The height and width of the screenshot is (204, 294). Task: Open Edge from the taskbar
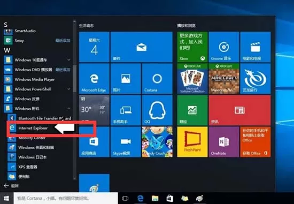pos(140,198)
